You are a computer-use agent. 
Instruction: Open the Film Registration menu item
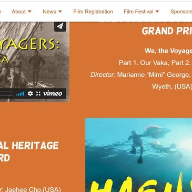click(93, 12)
